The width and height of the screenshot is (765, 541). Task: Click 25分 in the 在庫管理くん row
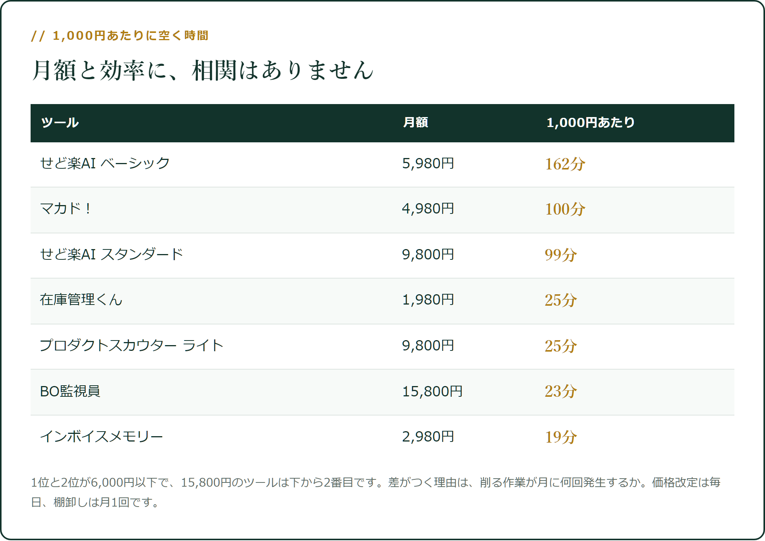[561, 300]
